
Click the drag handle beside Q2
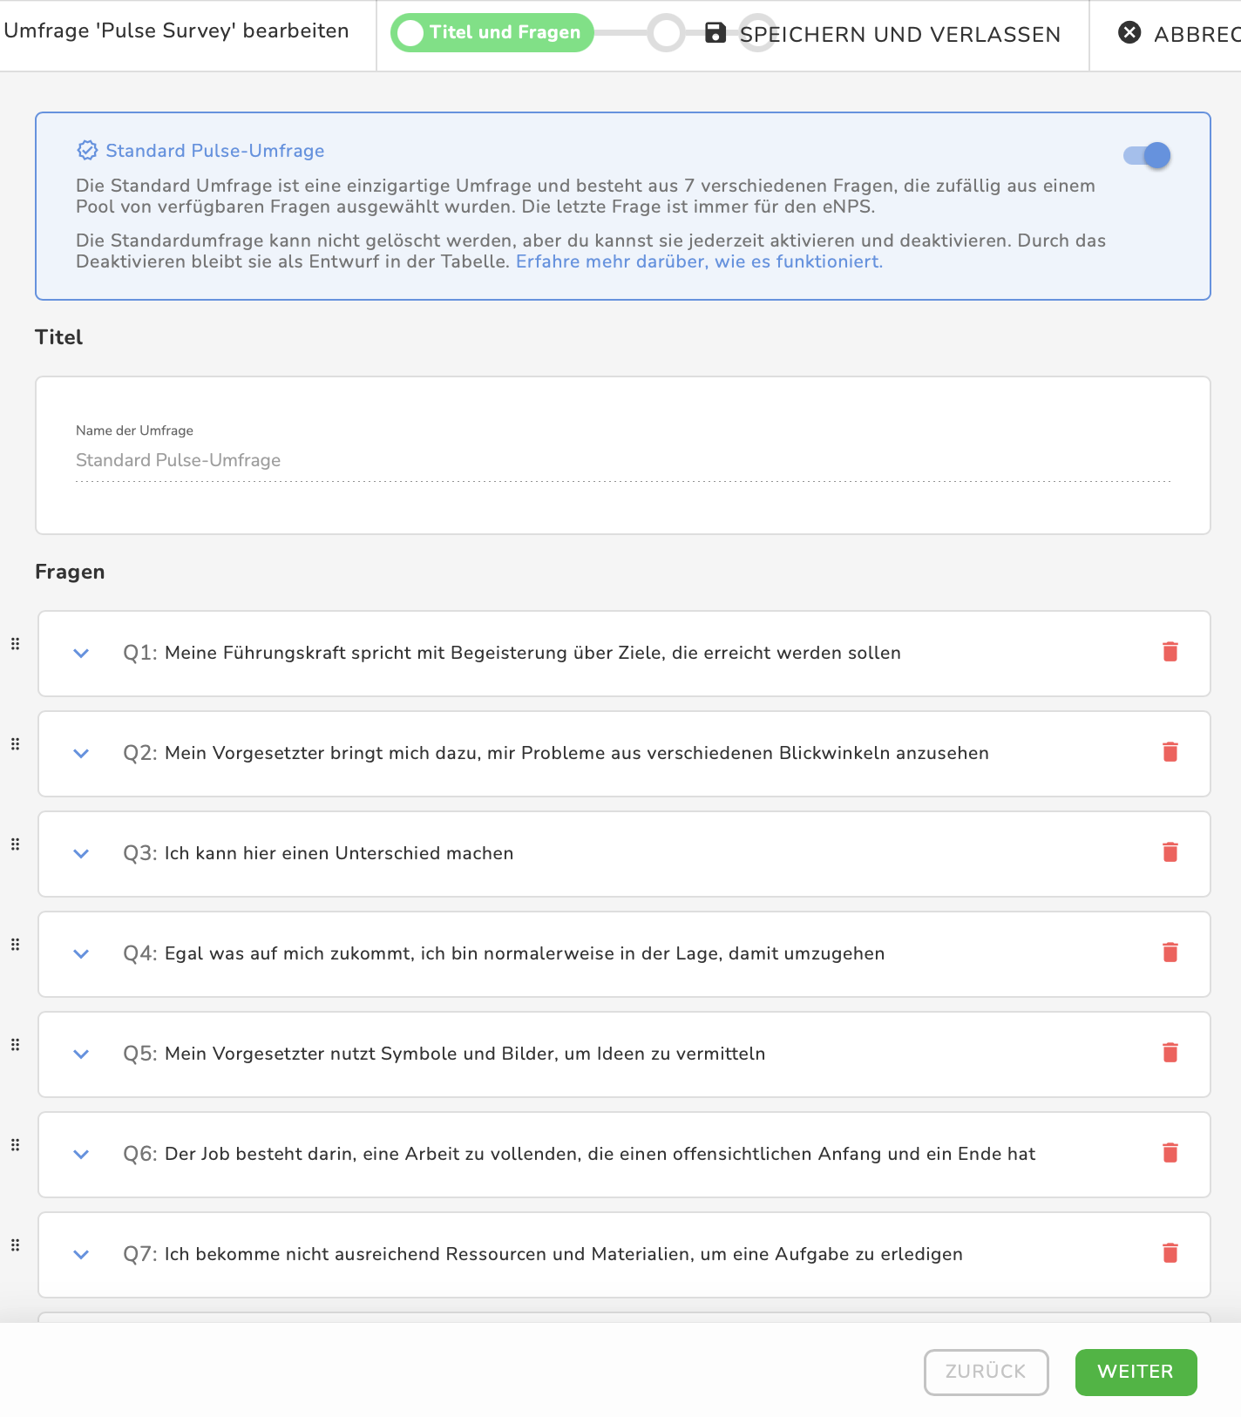[x=15, y=744]
